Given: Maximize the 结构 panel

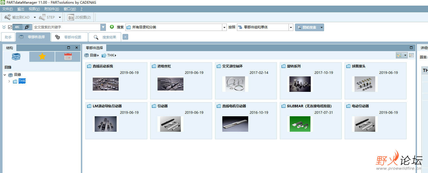Looking at the screenshot, I should click(69, 48).
